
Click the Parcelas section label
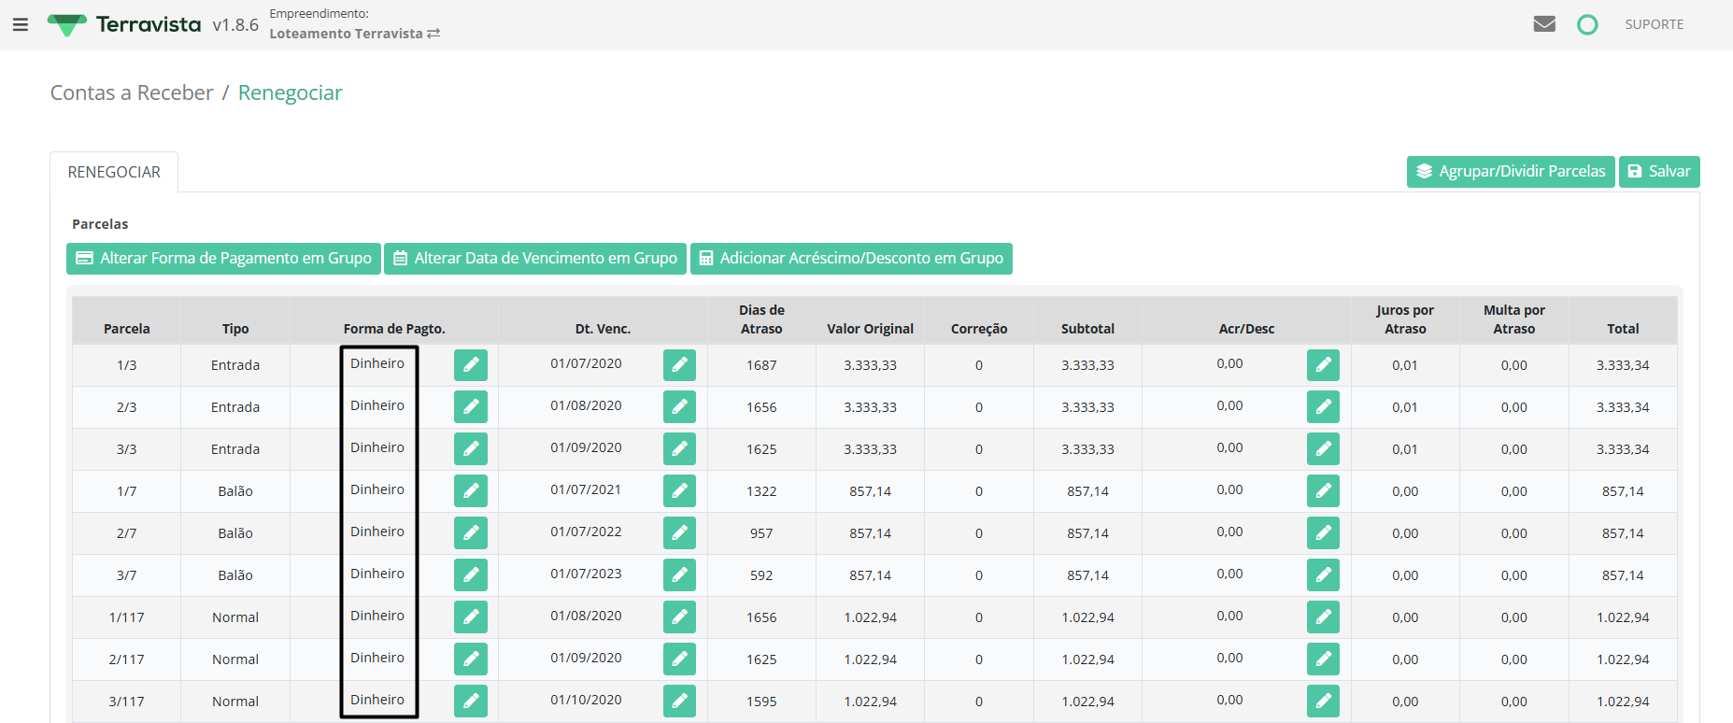(x=100, y=224)
